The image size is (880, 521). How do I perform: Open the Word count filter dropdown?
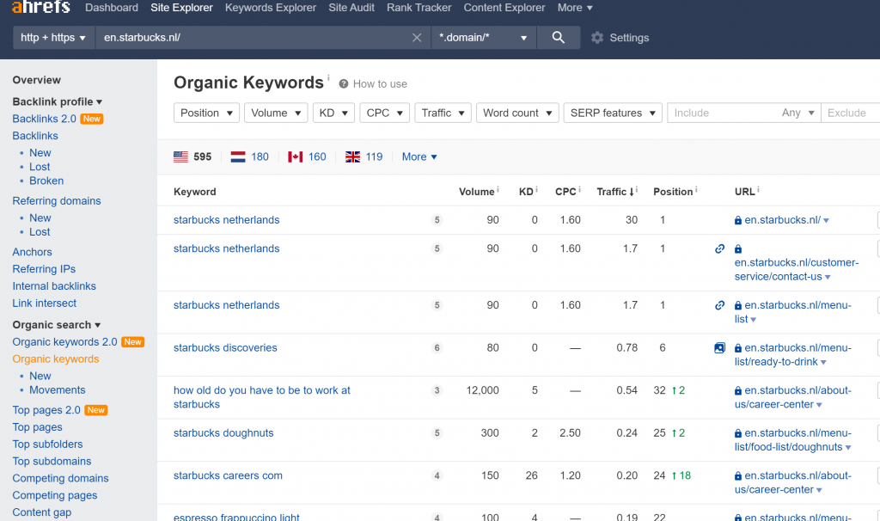517,113
